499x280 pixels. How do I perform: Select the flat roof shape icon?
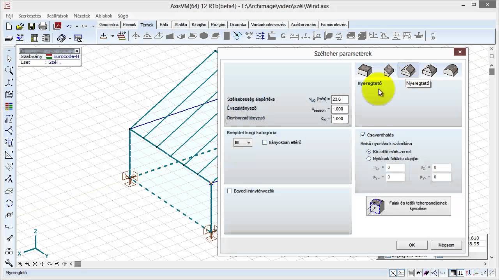pos(365,70)
